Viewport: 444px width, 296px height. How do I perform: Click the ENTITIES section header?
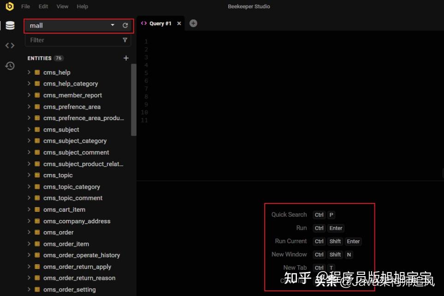[x=39, y=58]
